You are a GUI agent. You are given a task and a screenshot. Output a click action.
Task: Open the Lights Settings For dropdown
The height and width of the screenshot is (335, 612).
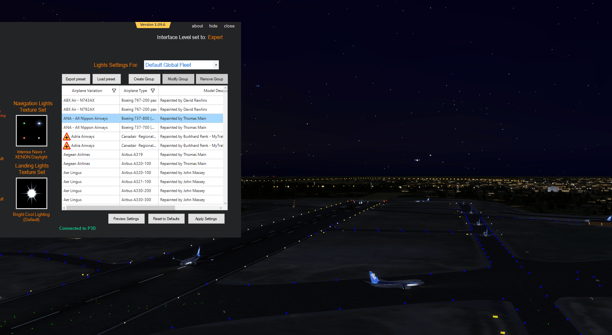pos(216,65)
